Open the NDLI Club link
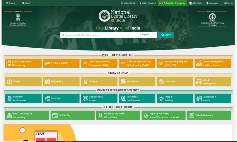The height and width of the screenshot is (142, 237). (195, 3)
